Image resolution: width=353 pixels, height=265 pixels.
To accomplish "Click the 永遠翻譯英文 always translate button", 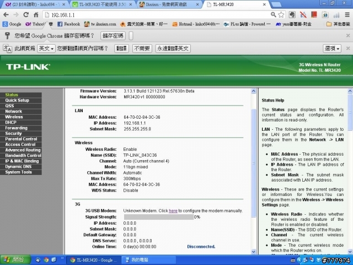I will click(173, 49).
